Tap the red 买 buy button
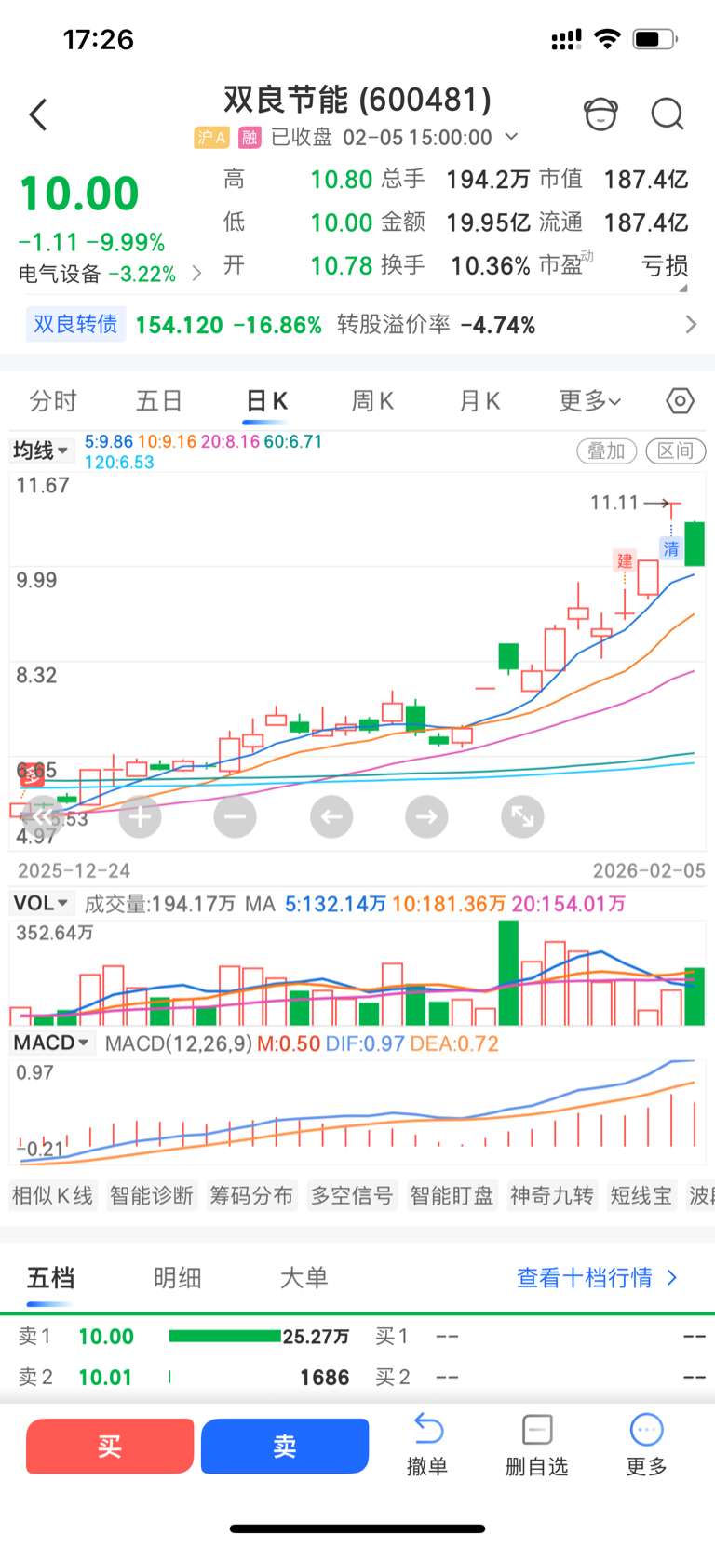The image size is (715, 1548). click(x=110, y=1446)
